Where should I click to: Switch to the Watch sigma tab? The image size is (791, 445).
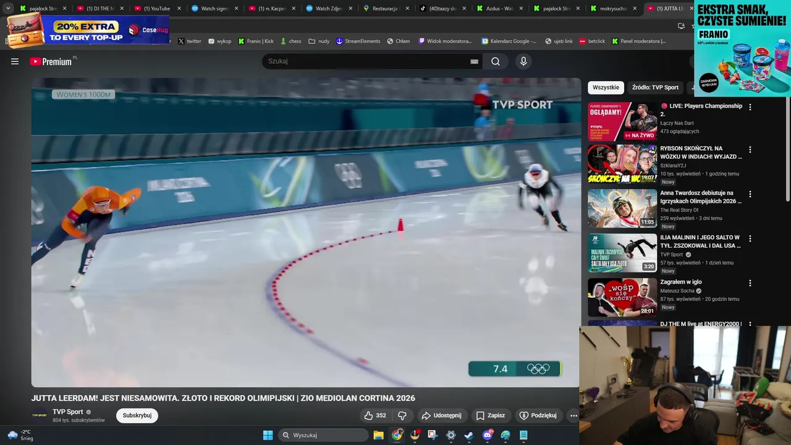213,9
